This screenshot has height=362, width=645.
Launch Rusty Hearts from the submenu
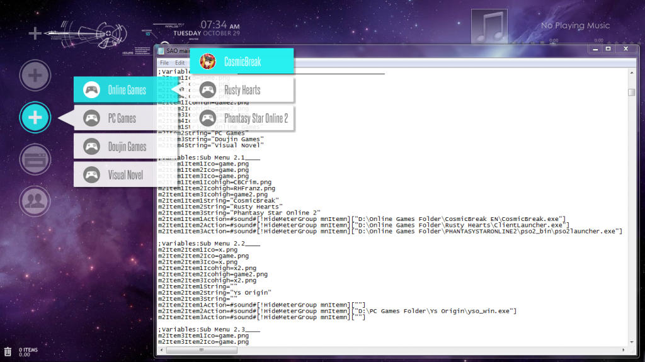coord(242,89)
